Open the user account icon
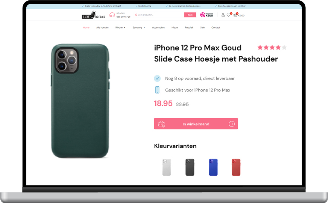The width and height of the screenshot is (328, 203). tap(223, 15)
